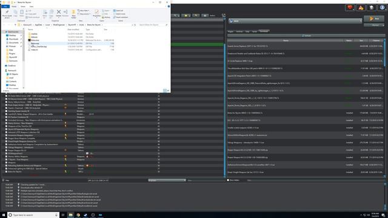Screen dimensions: 388x218
Task: Click the log panel vertical scrollbar
Action: pyautogui.click(x=385, y=206)
